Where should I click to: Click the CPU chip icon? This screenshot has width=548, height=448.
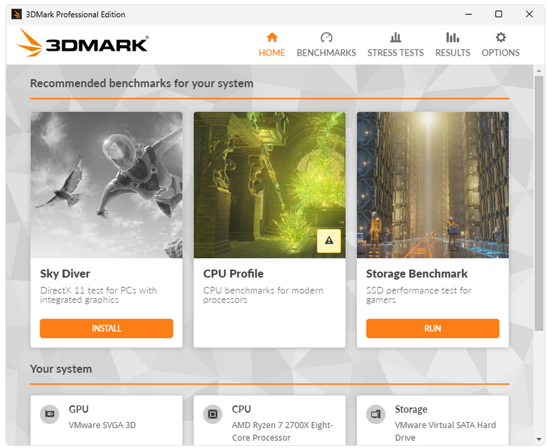pyautogui.click(x=212, y=414)
